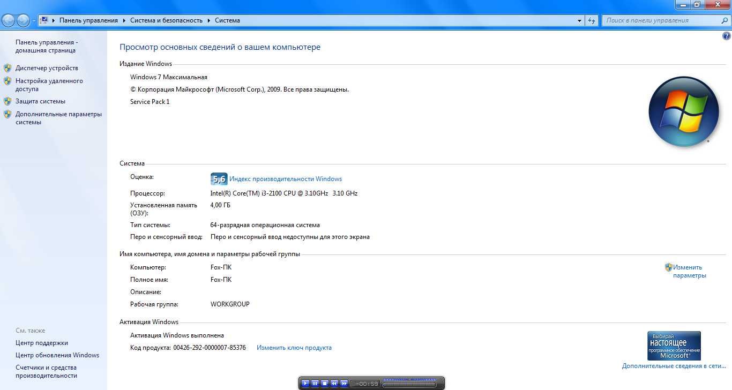
Task: Click the 64-разрядная операционная система text
Action: pos(265,225)
